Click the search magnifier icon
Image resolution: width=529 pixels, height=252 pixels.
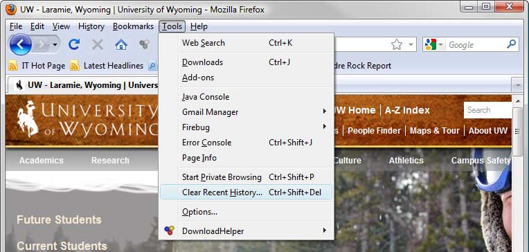[512, 44]
